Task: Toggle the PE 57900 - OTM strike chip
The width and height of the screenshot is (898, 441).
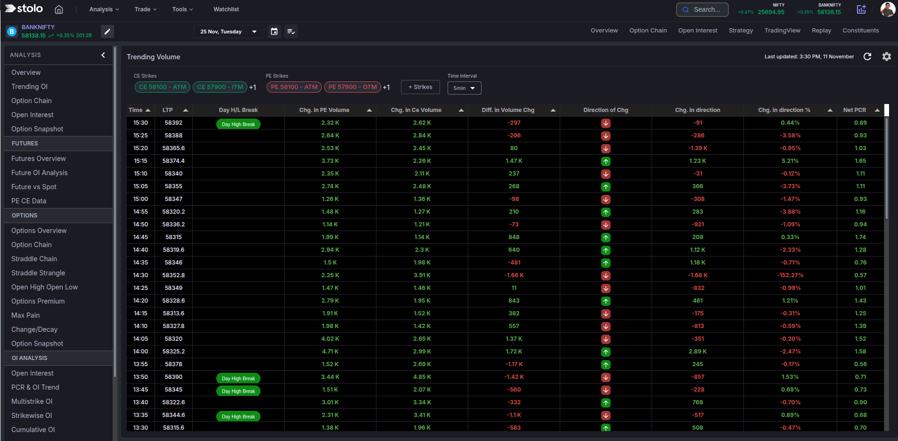Action: click(352, 87)
